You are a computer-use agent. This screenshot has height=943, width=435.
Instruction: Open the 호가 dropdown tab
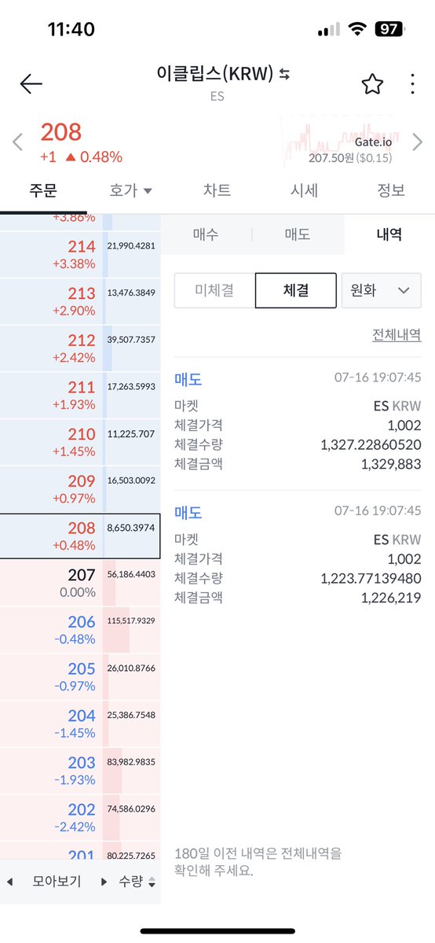click(x=130, y=190)
